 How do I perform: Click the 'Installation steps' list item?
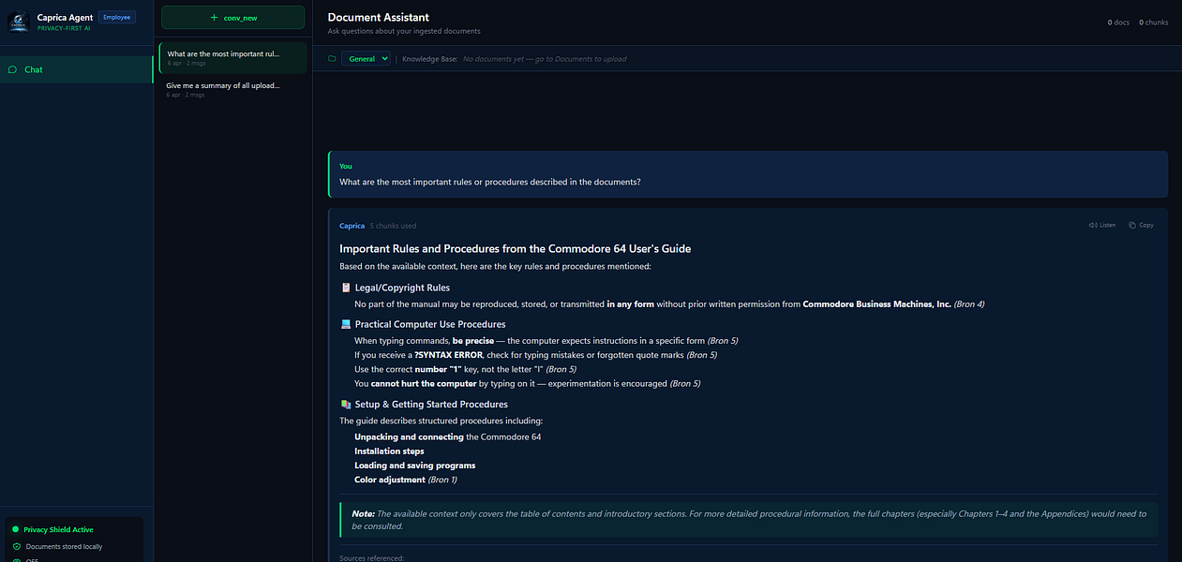pos(389,451)
